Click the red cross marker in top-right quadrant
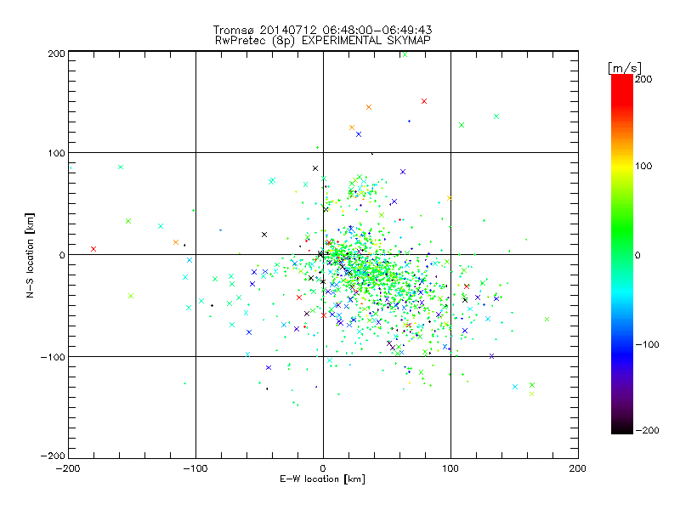This screenshot has height=510, width=680. coord(424,101)
